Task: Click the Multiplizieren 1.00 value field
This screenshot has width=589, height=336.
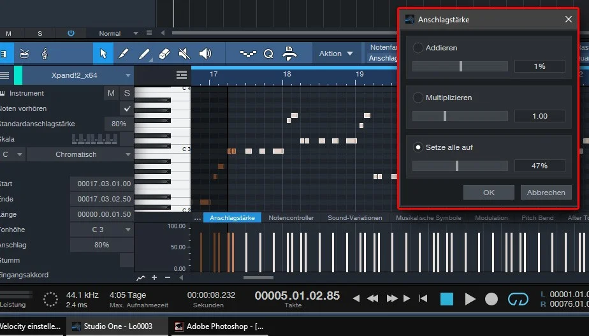Action: (x=539, y=116)
